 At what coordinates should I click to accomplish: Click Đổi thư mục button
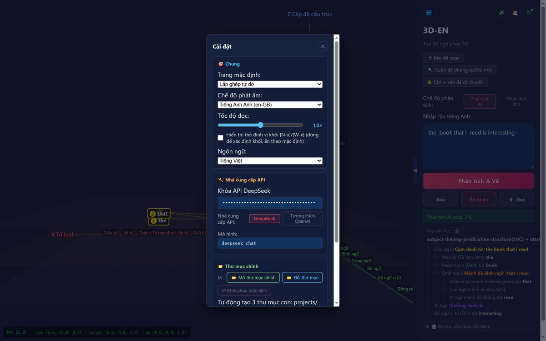303,277
